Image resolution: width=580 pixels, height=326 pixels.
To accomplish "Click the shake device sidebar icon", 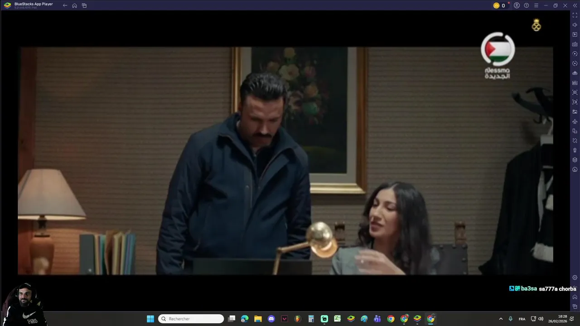I will pyautogui.click(x=575, y=141).
